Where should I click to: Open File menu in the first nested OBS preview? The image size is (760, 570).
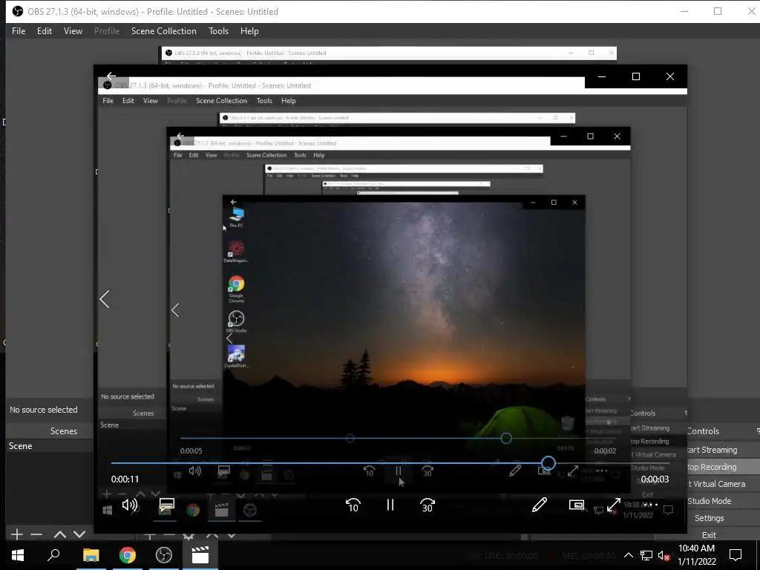click(108, 101)
